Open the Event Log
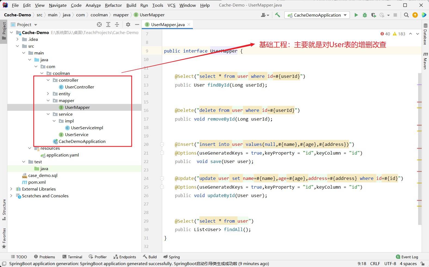429x267 pixels. [407, 257]
